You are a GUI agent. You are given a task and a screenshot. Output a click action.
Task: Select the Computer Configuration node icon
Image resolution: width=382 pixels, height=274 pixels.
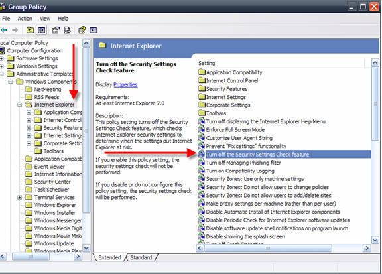[3, 50]
